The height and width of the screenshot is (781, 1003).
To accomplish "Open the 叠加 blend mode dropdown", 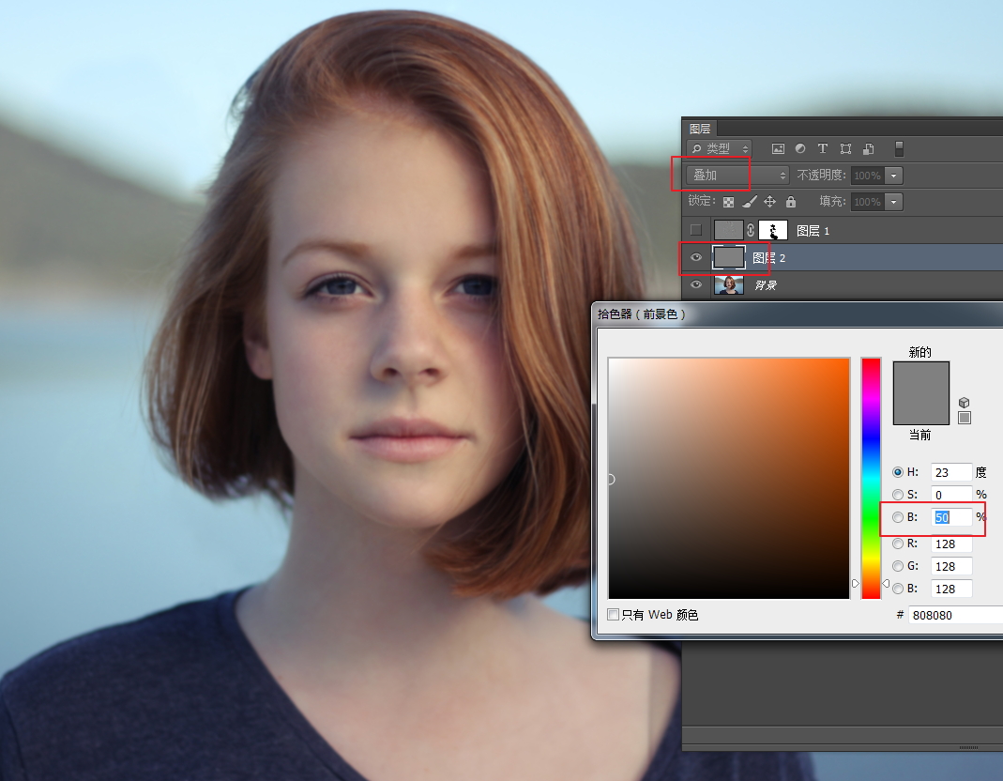I will pos(737,175).
